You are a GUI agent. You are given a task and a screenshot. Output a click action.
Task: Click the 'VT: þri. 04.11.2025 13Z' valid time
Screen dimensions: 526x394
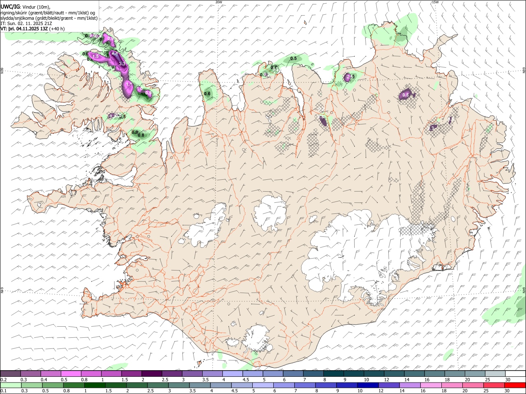24,29
